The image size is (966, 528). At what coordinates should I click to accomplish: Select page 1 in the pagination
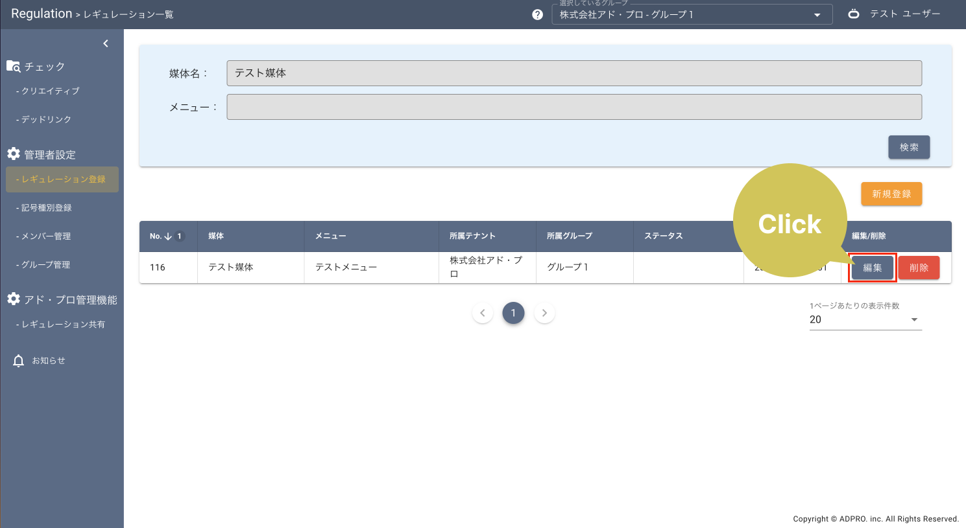click(x=513, y=312)
